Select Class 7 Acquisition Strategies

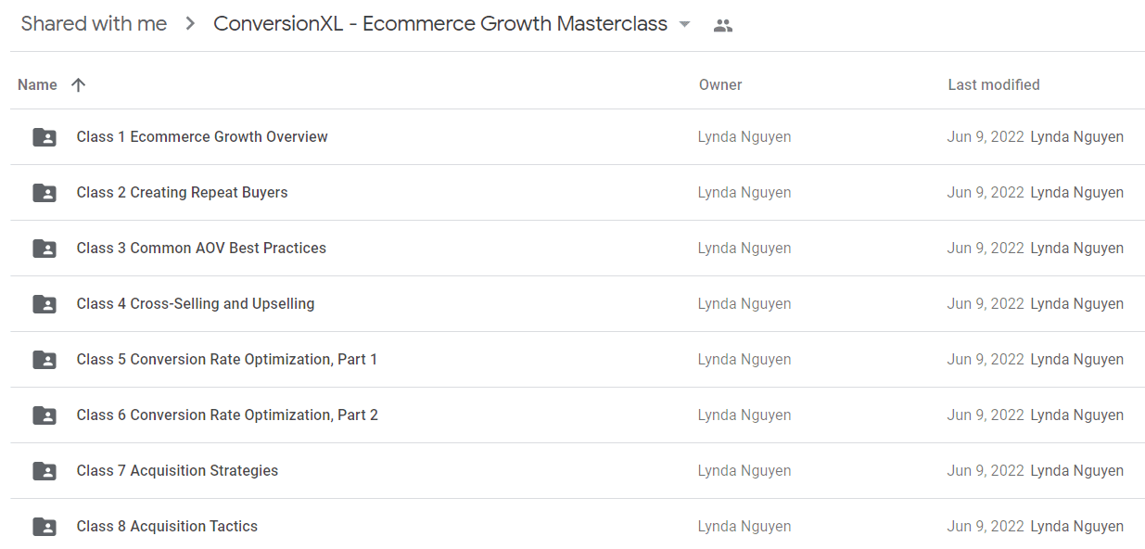click(177, 471)
